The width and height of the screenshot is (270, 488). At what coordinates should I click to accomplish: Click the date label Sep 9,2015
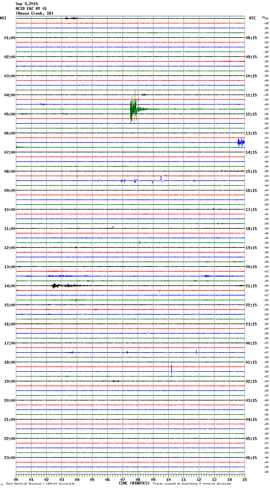[x=27, y=4]
